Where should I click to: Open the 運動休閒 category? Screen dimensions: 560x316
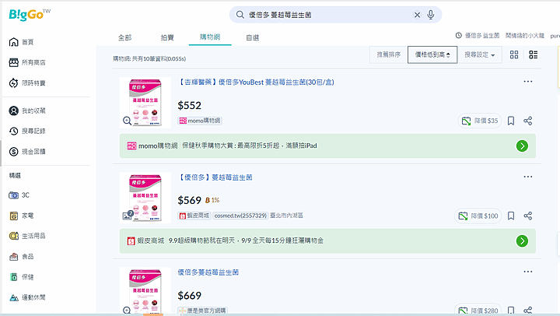coord(27,297)
